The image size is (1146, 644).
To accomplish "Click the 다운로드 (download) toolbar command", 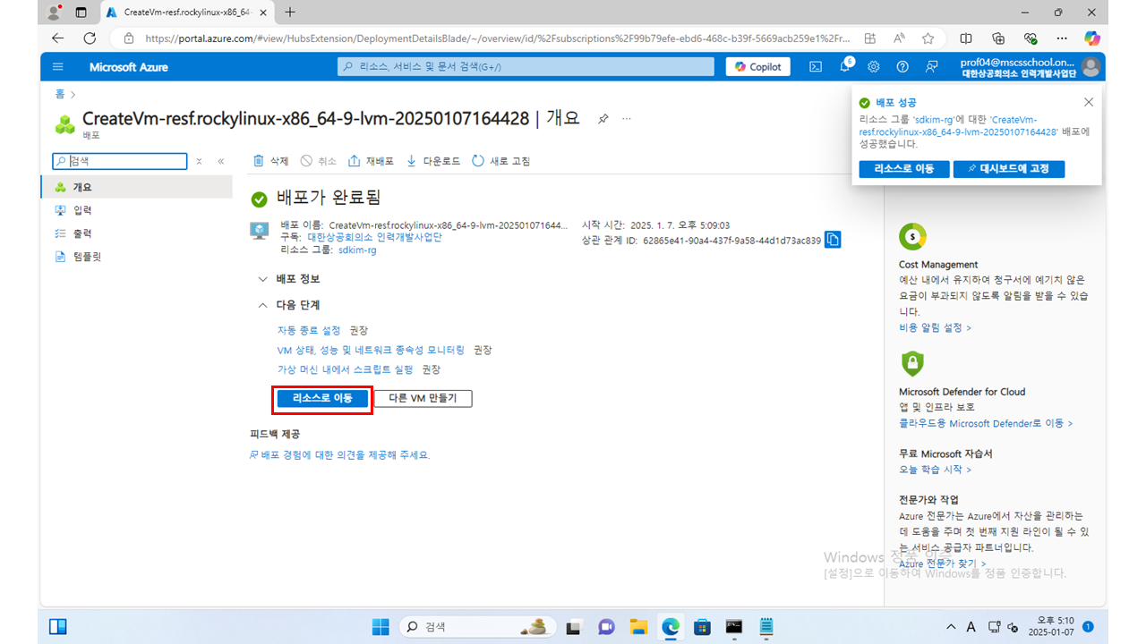I will pos(433,161).
